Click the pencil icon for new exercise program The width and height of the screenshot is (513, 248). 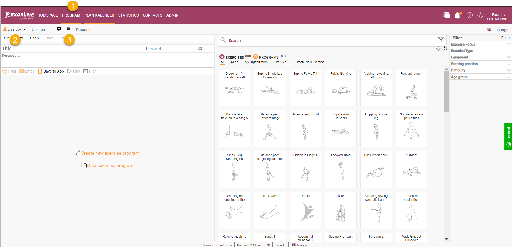click(x=78, y=153)
